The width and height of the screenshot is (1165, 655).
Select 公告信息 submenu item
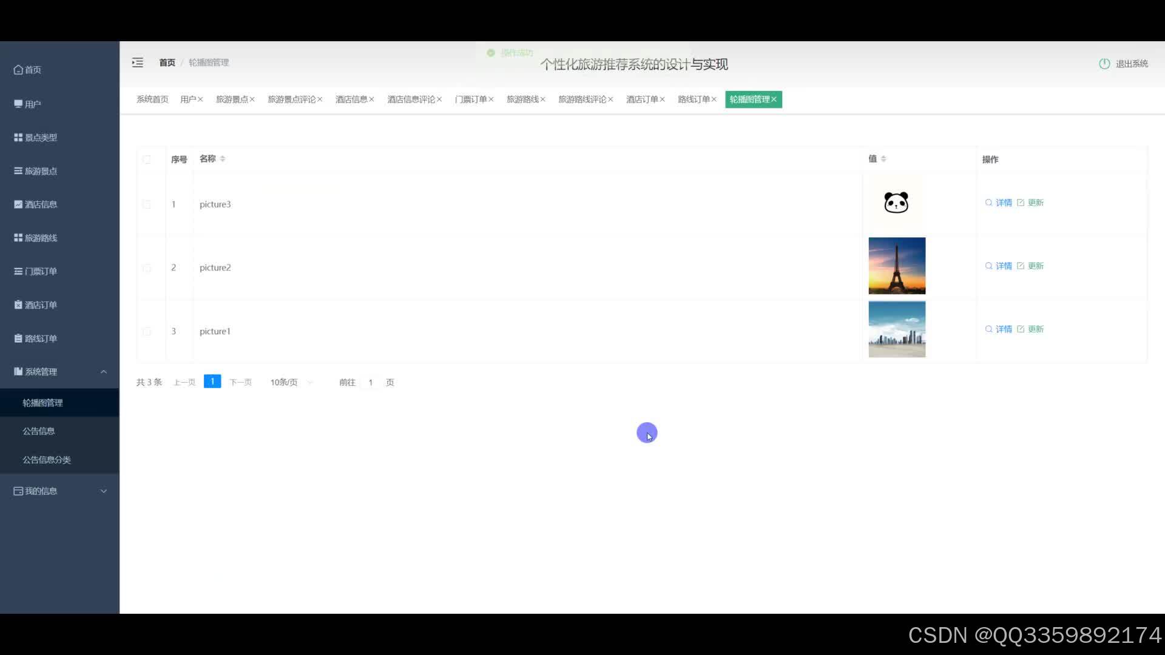tap(59, 431)
